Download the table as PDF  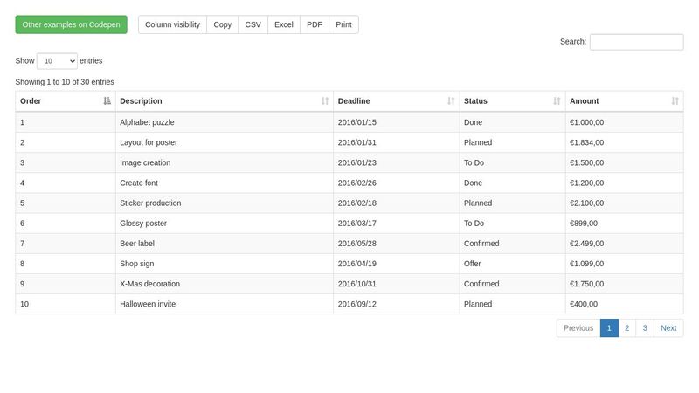pos(315,24)
